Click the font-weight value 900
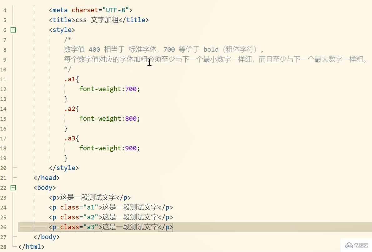The height and width of the screenshot is (252, 372). [x=131, y=148]
